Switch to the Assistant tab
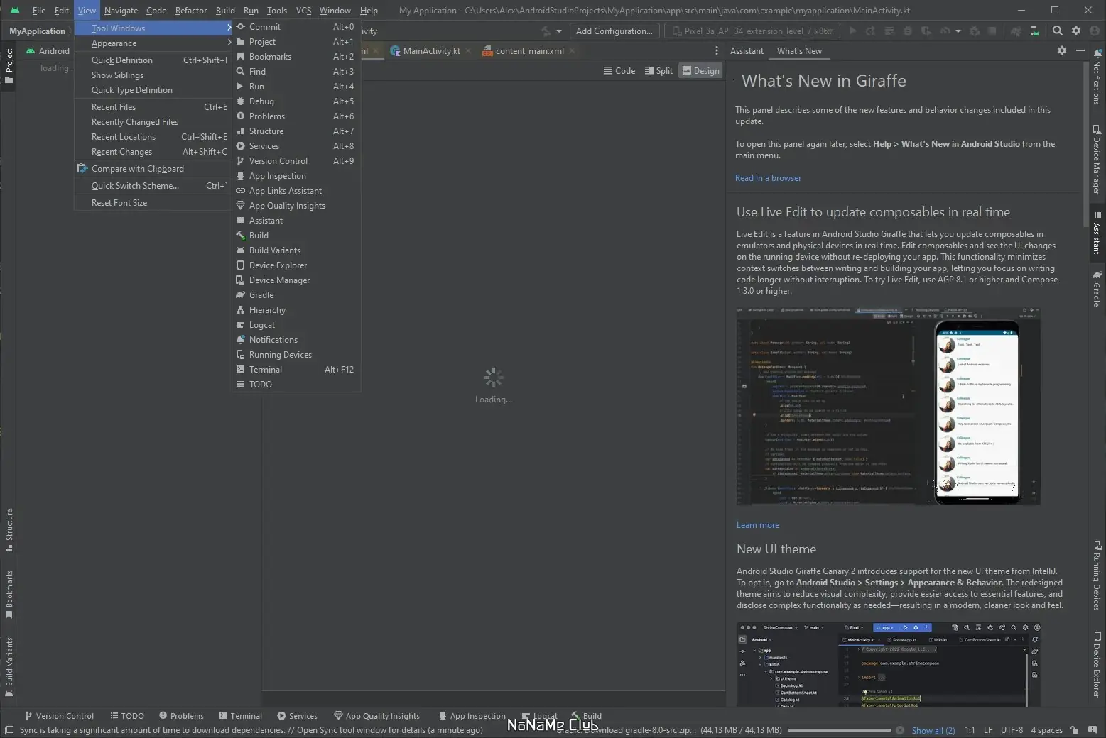 pyautogui.click(x=747, y=50)
